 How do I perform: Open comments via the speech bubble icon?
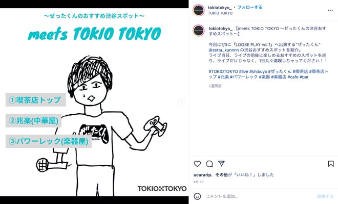pyautogui.click(x=209, y=164)
